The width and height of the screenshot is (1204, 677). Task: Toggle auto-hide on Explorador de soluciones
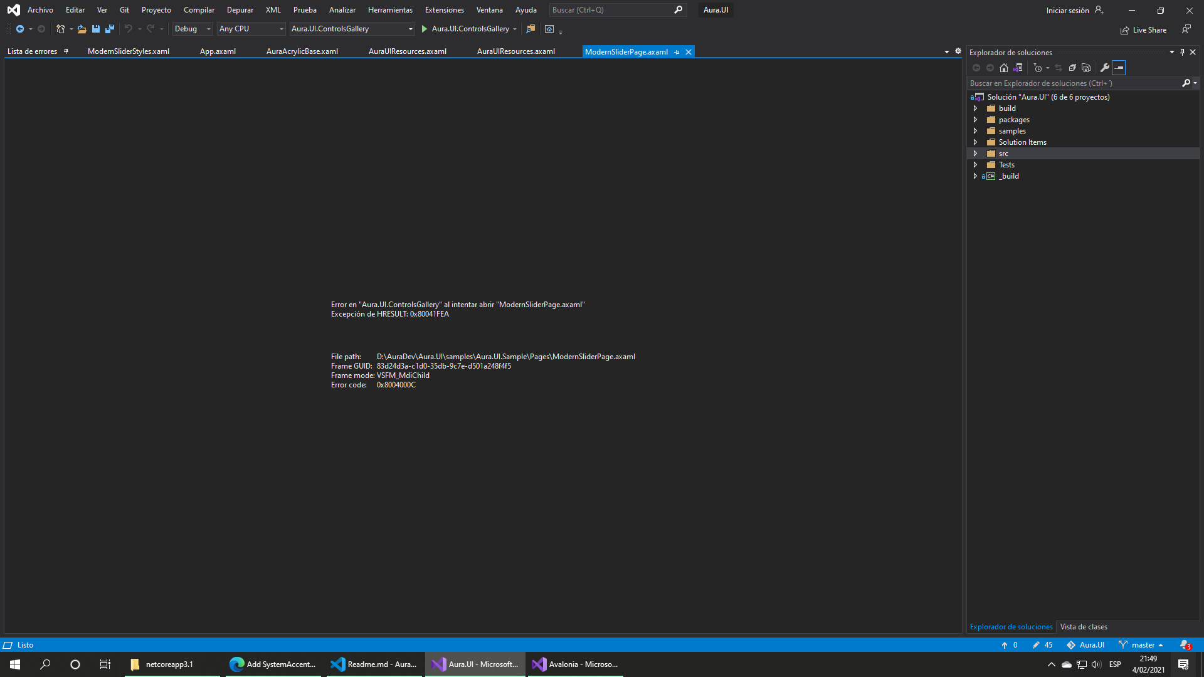pos(1181,52)
